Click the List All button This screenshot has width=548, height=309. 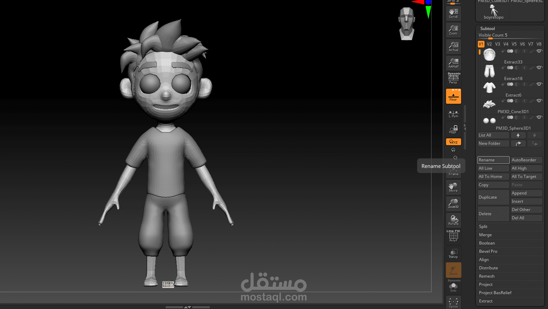coord(493,135)
